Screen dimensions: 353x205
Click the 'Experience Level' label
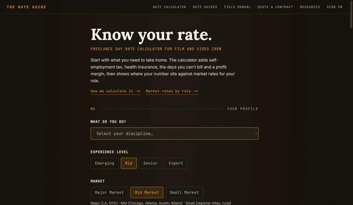click(110, 152)
